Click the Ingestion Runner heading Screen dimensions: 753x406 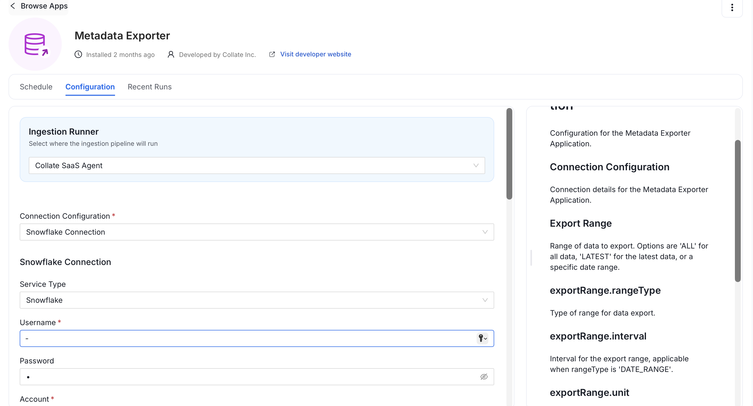tap(64, 132)
